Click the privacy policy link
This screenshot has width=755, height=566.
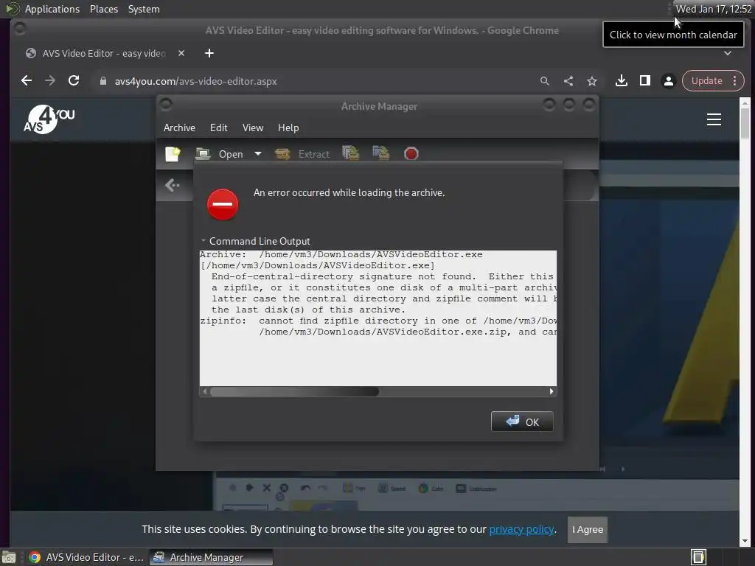pyautogui.click(x=521, y=529)
